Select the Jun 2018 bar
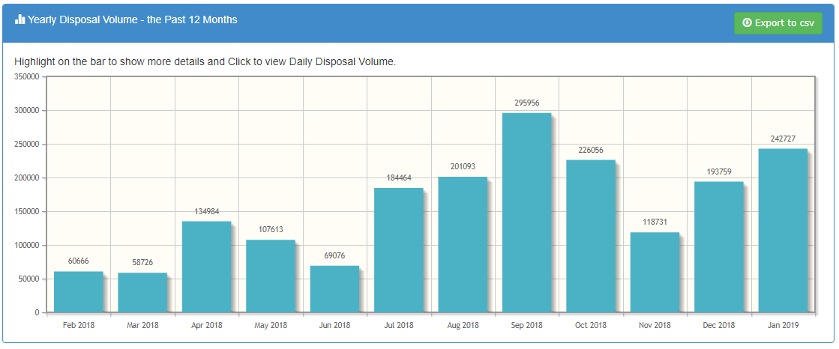839x349 pixels. click(x=335, y=288)
